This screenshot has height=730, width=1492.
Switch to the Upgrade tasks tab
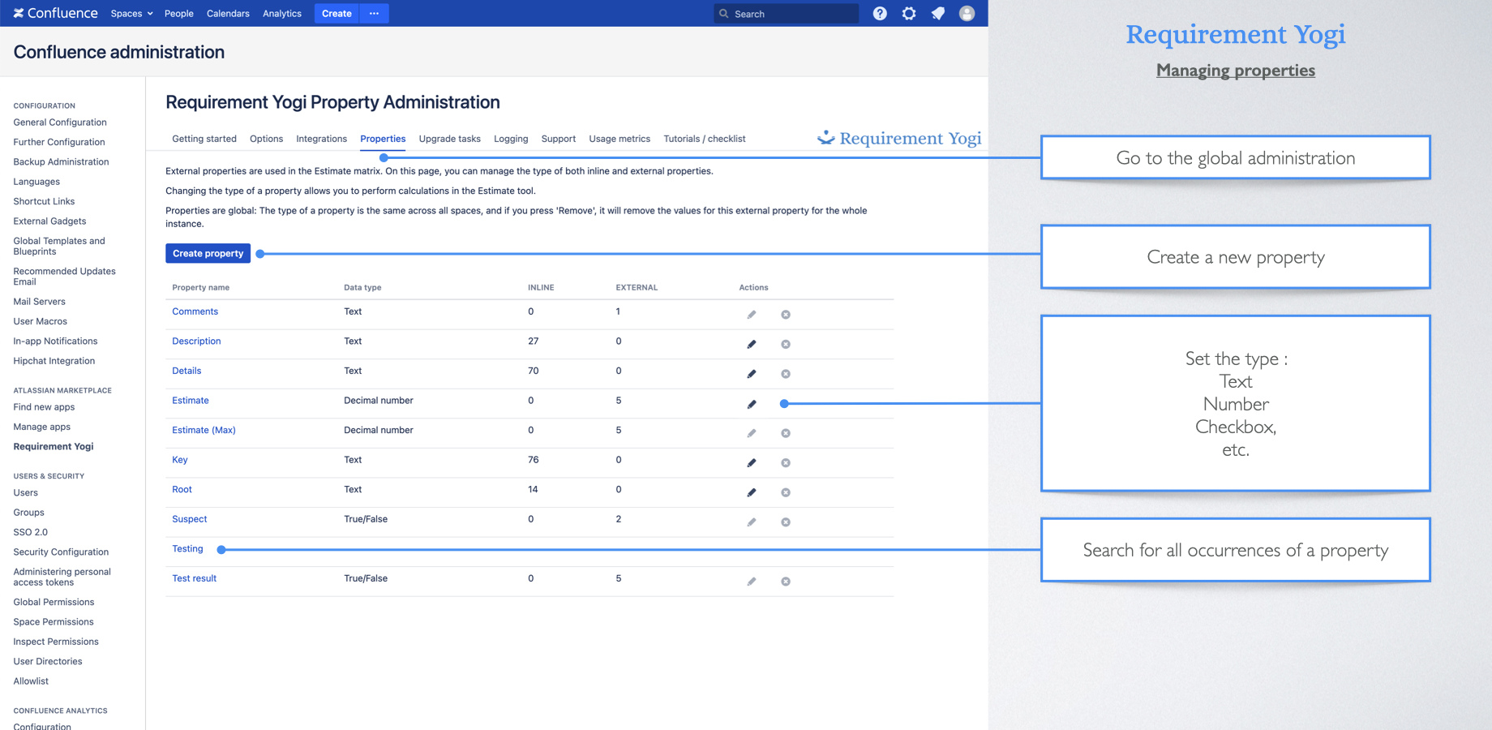449,139
